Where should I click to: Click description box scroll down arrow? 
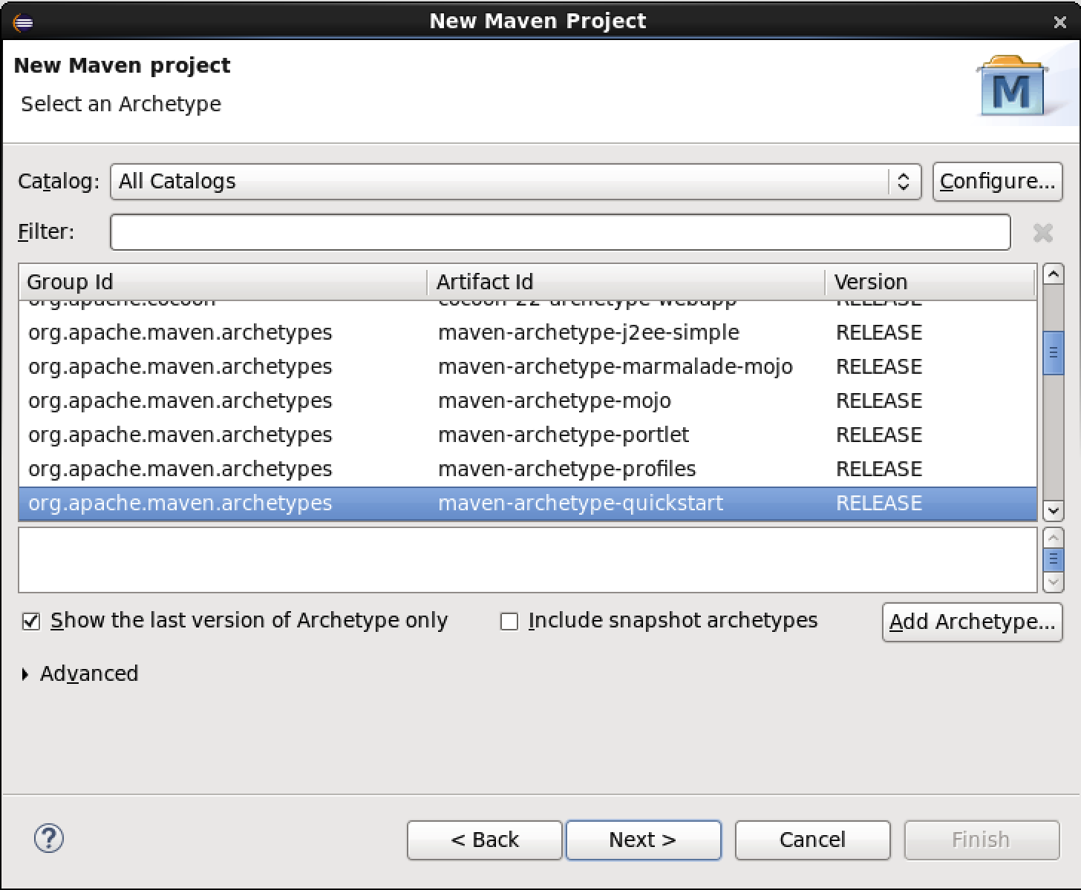point(1052,582)
